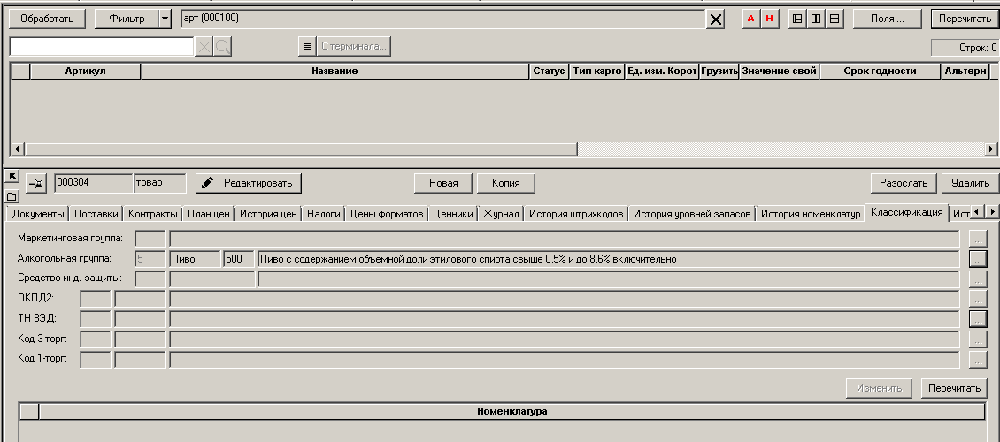
Task: Click the red 'H' filter icon
Action: [769, 19]
